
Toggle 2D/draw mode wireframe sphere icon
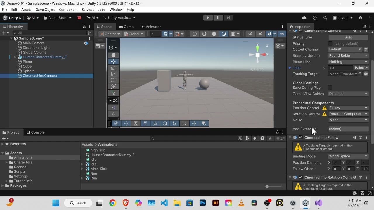(x=195, y=34)
